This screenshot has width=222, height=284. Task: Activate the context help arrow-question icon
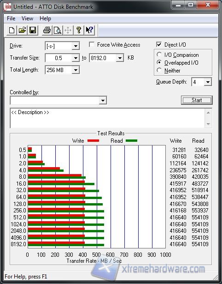pyautogui.click(x=89, y=30)
